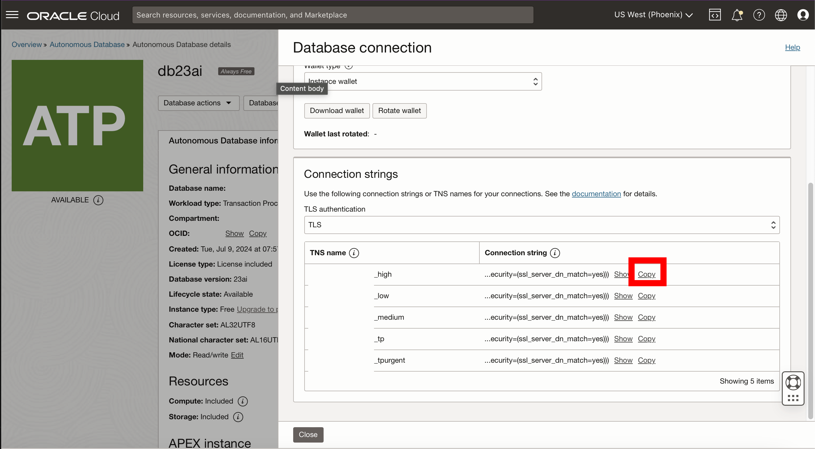Viewport: 815px width, 449px height.
Task: Select the _medium TNS name cell
Action: coord(392,318)
